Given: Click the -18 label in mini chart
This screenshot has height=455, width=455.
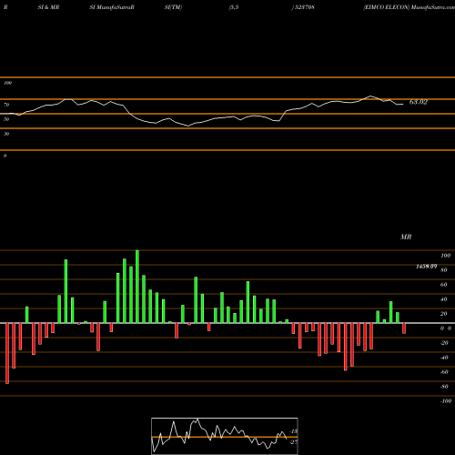Looking at the screenshot, I should click(x=294, y=431).
